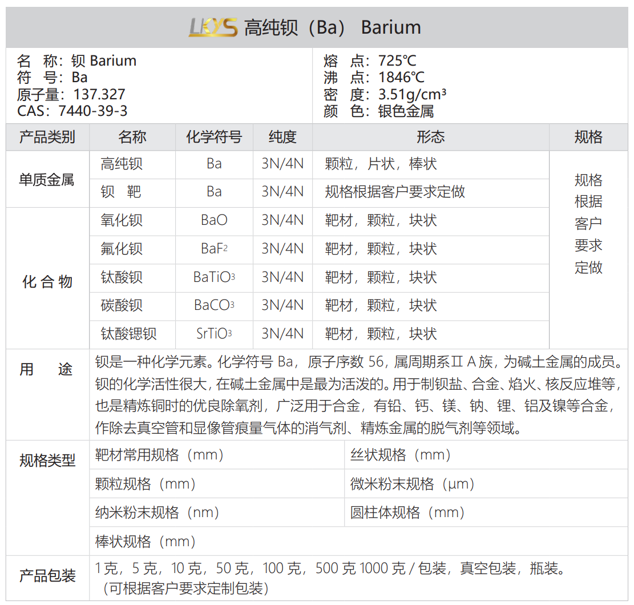634x605 pixels.
Task: Click the melting point 725℃ value
Action: coord(398,61)
